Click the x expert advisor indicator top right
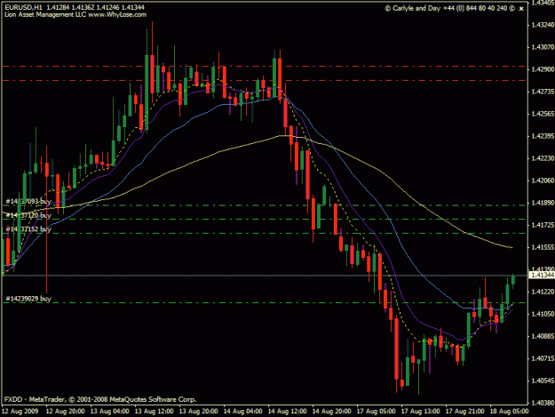 point(521,9)
